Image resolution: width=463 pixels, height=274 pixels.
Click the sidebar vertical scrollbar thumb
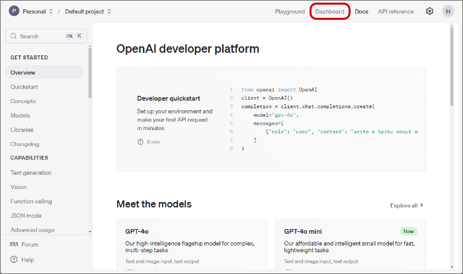point(90,73)
